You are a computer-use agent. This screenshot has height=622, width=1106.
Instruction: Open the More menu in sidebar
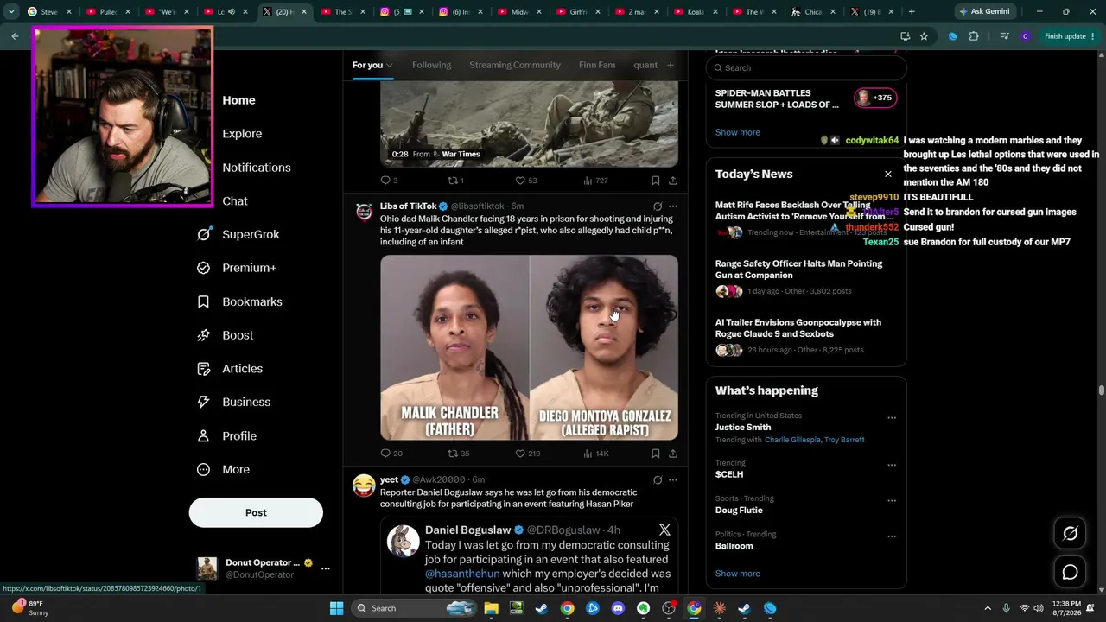[x=223, y=470]
